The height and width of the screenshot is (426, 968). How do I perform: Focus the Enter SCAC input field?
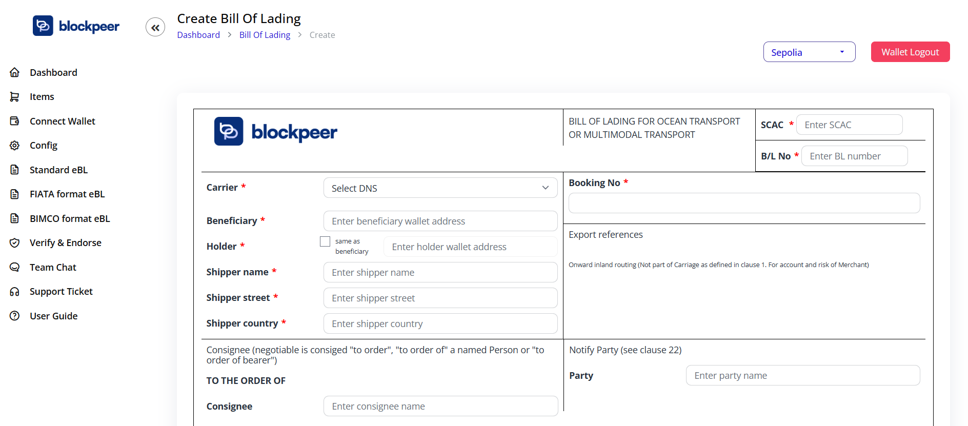tap(849, 125)
